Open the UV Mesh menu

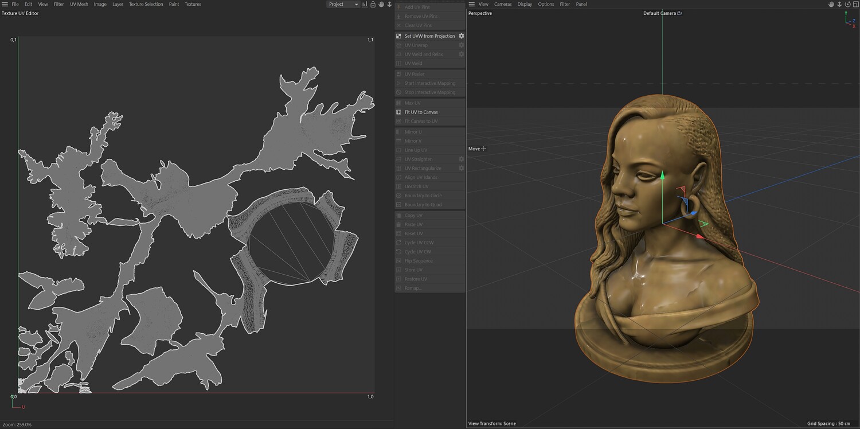tap(79, 4)
